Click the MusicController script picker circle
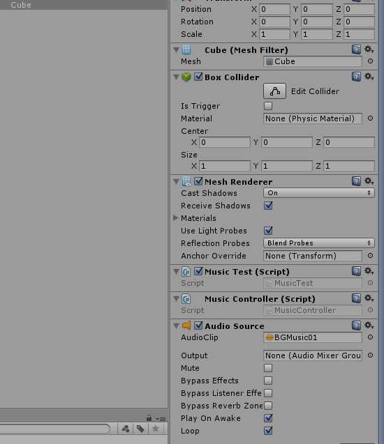The image size is (384, 444). point(371,310)
